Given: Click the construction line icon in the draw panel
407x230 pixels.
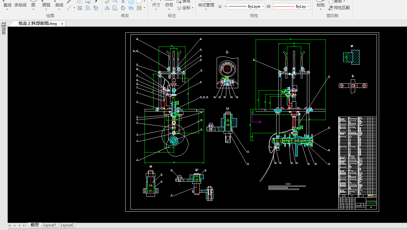Looking at the screenshot, I should click(x=69, y=8).
